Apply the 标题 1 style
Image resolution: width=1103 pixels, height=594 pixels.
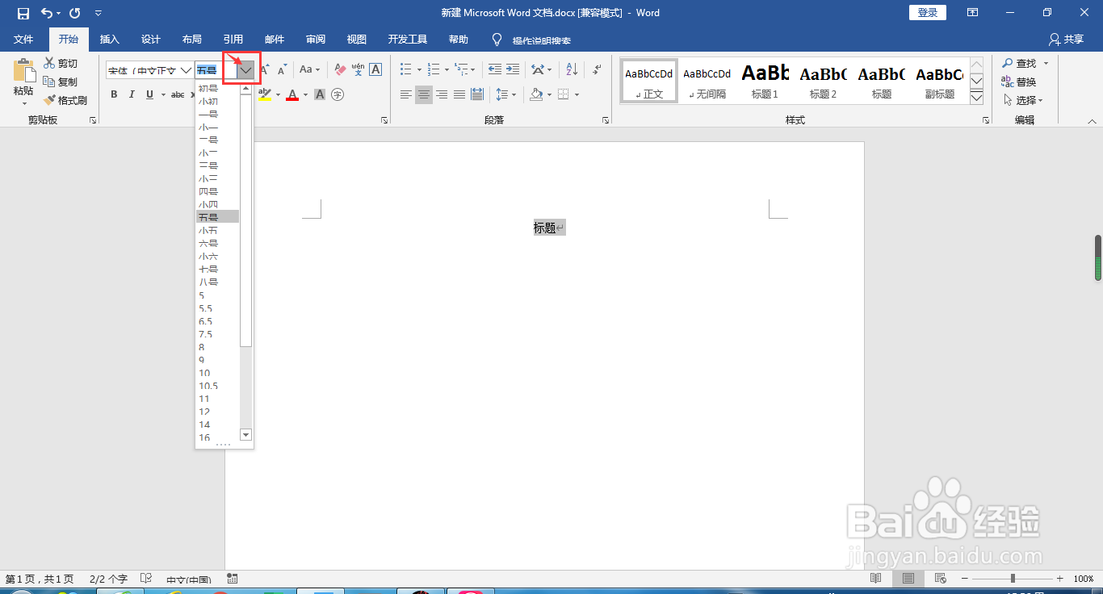click(x=765, y=81)
